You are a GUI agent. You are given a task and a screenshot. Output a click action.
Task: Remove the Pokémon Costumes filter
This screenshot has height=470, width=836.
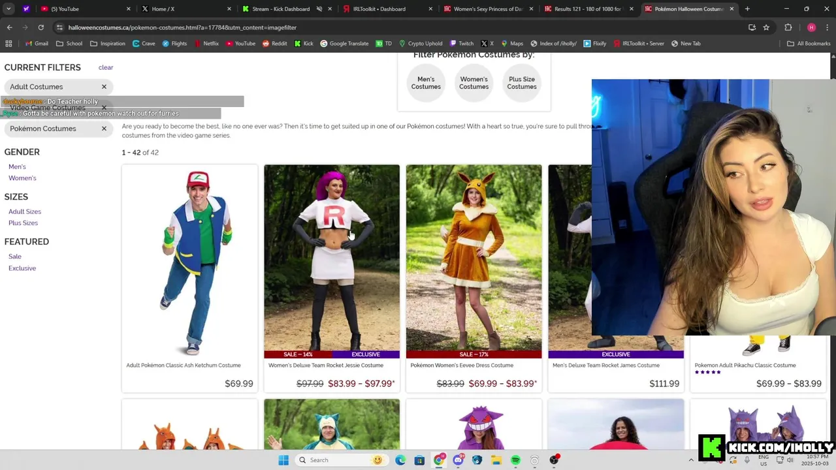(x=104, y=129)
